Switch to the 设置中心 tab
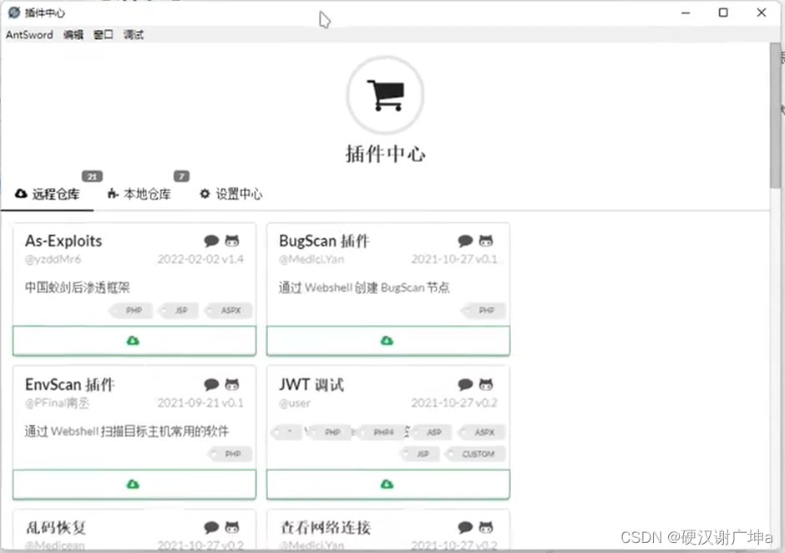Image resolution: width=785 pixels, height=553 pixels. (230, 194)
